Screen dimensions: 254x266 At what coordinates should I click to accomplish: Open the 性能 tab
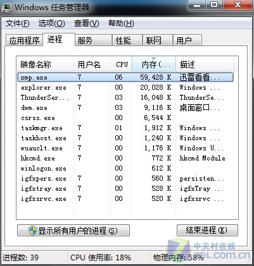pos(127,40)
